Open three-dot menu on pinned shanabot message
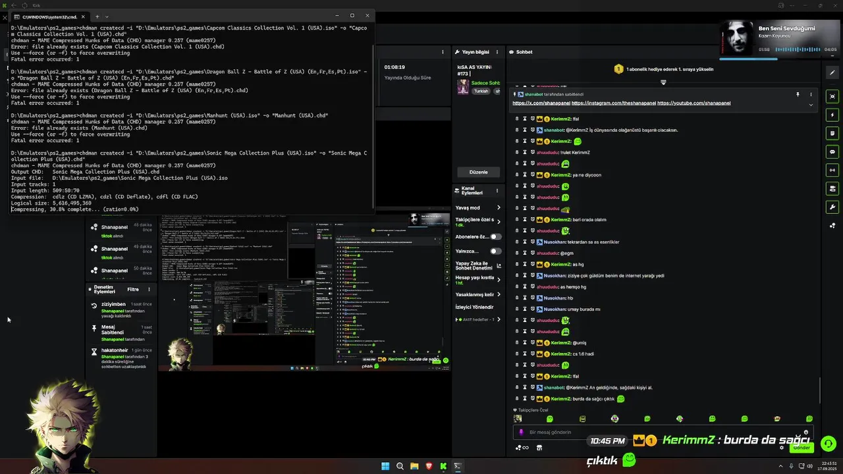Image resolution: width=843 pixels, height=474 pixels. pyautogui.click(x=811, y=95)
